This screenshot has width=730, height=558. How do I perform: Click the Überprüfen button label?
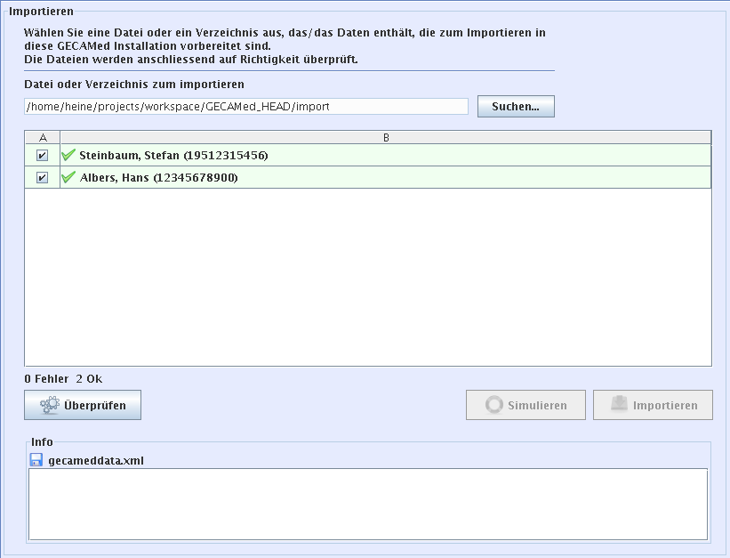(95, 406)
